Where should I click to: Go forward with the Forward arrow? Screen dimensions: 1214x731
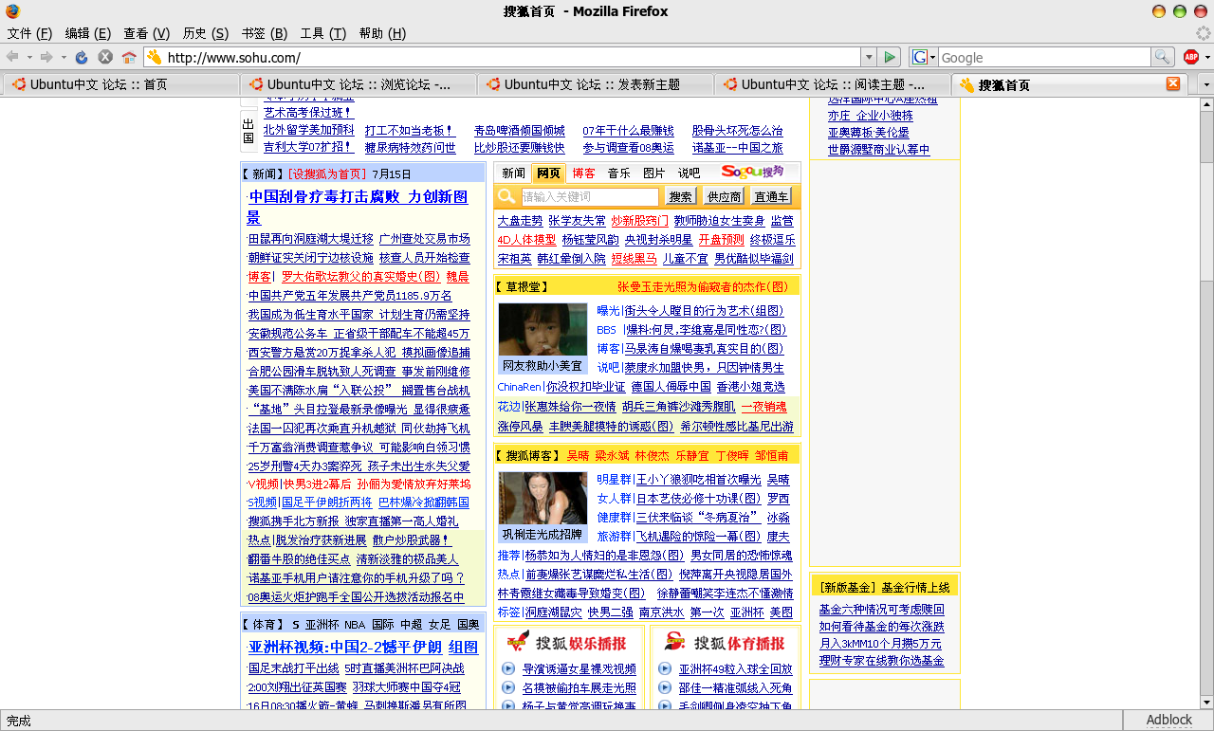pos(46,58)
